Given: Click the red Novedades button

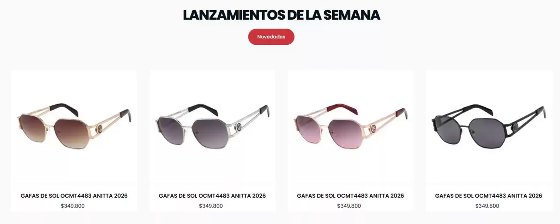Looking at the screenshot, I should pos(271,37).
